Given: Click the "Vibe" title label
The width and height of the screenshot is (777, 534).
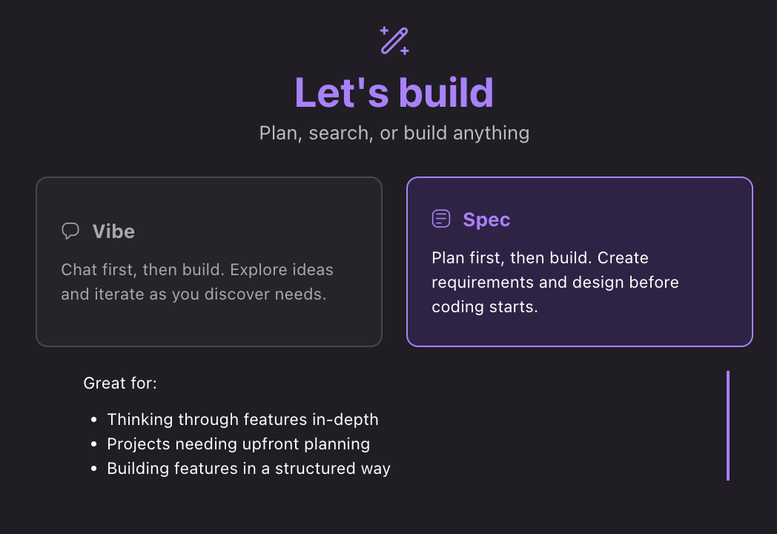Looking at the screenshot, I should click(113, 231).
